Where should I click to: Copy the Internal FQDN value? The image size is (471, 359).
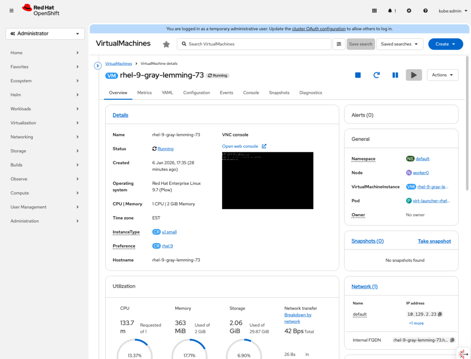[452, 340]
